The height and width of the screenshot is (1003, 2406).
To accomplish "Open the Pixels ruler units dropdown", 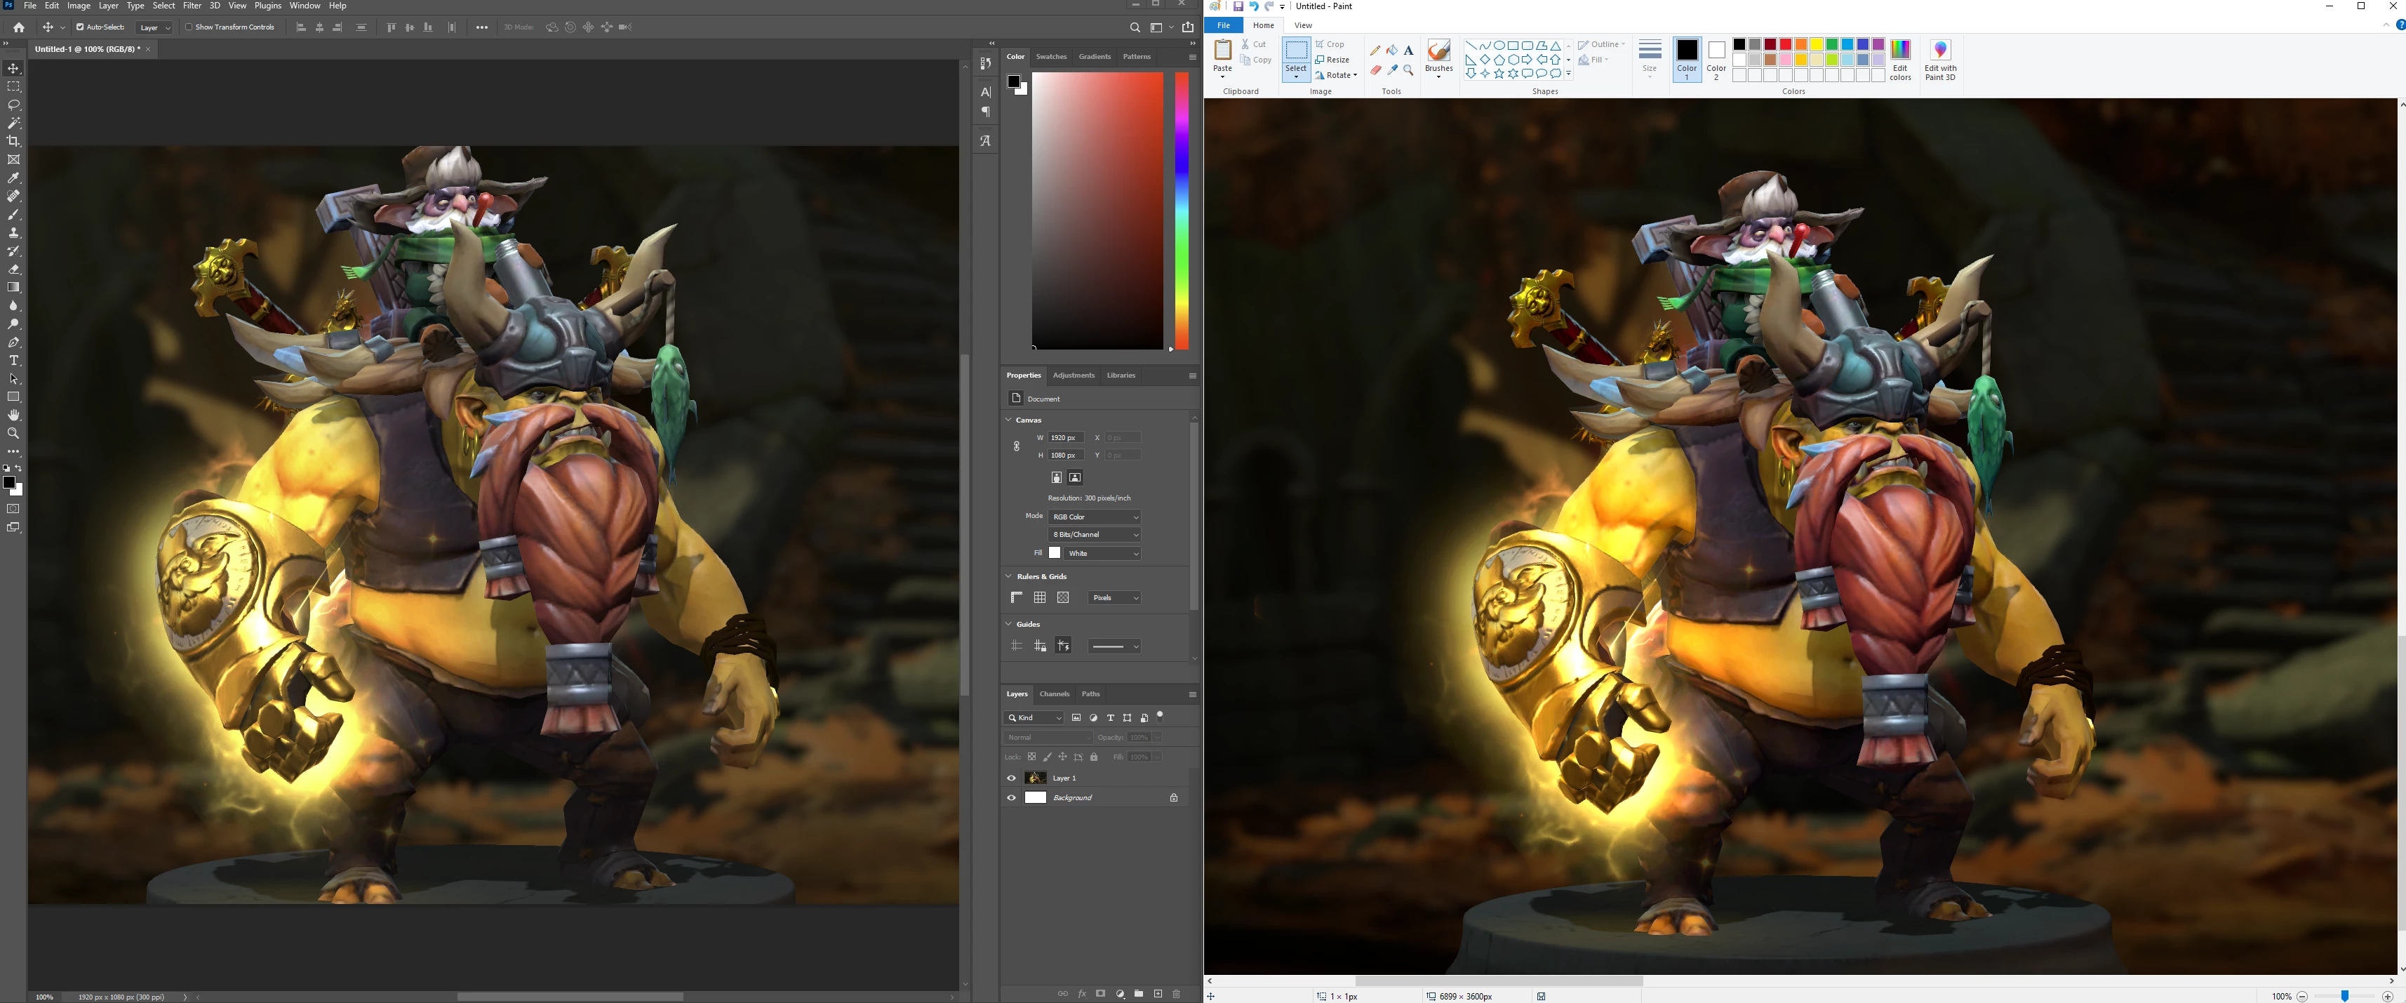I will 1114,598.
